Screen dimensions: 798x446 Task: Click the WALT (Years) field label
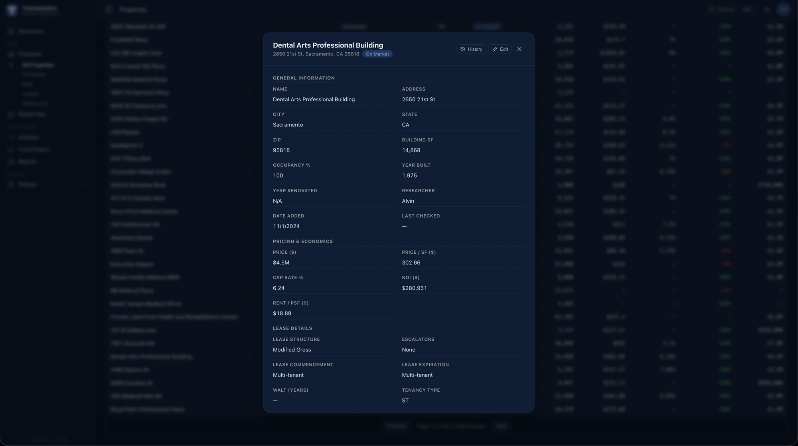tap(290, 390)
